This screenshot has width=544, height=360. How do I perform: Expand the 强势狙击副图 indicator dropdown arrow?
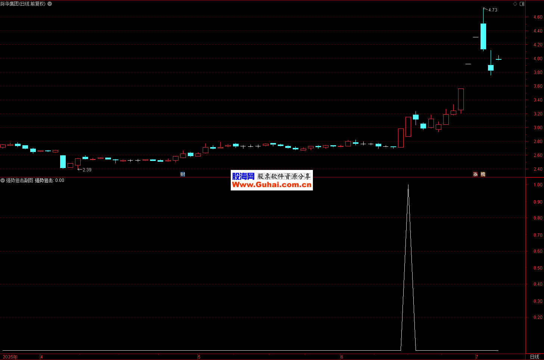pos(3,180)
